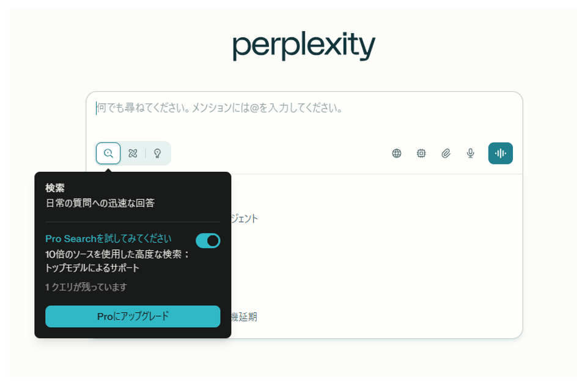Select the suggestion ending in 'ジェント'
This screenshot has height=387, width=582.
coord(245,218)
